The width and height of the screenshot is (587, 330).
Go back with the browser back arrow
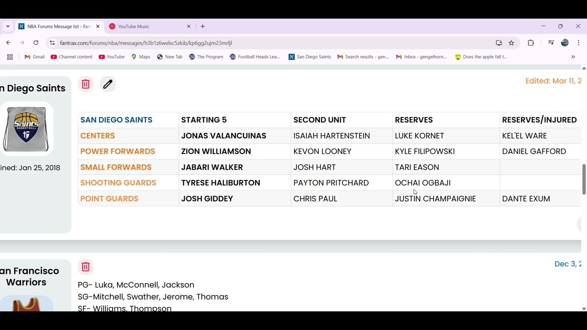8,43
